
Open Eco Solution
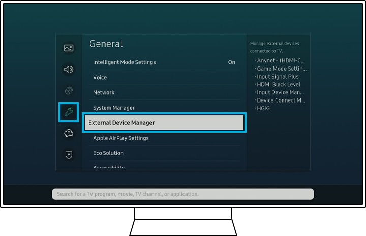[164, 153]
